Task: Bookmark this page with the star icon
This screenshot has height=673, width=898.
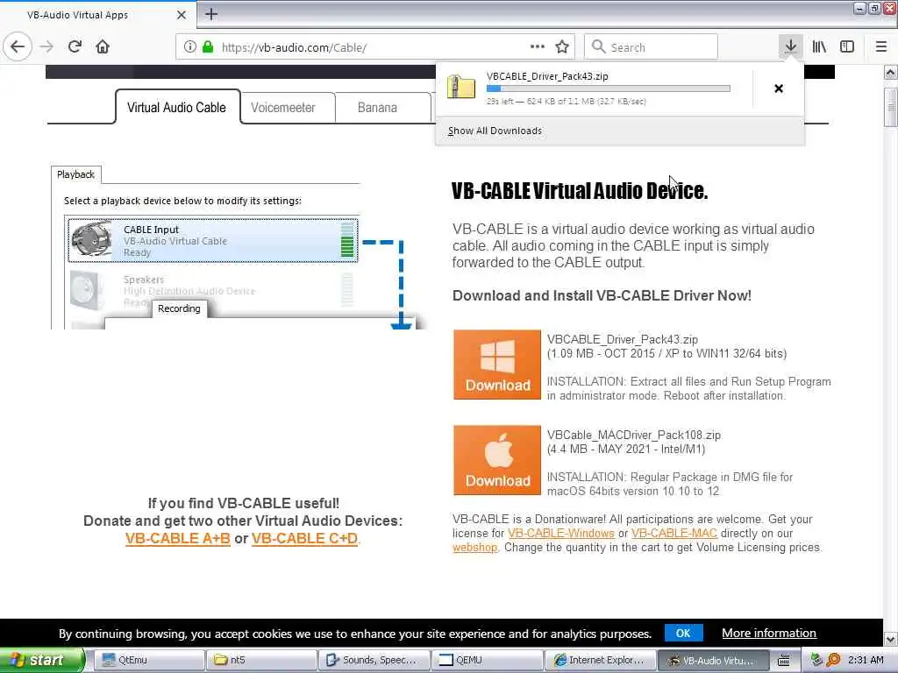Action: tap(562, 47)
